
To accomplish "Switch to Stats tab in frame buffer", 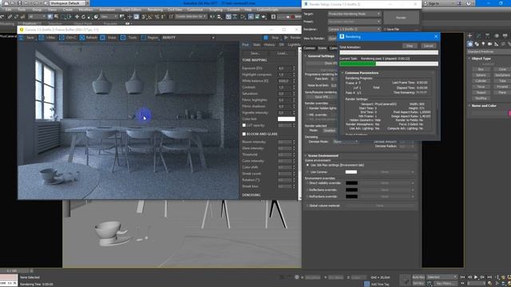I will [x=257, y=45].
